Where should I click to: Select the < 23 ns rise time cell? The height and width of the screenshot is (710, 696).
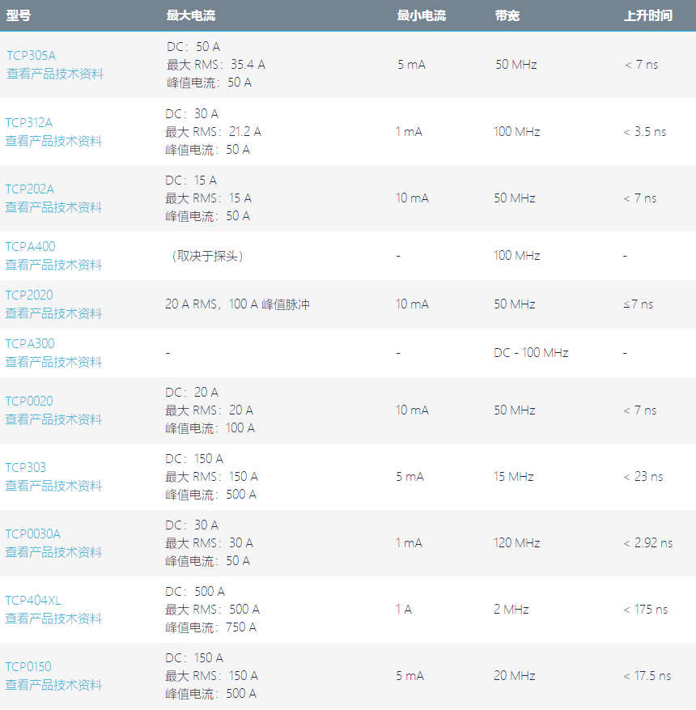pos(643,477)
